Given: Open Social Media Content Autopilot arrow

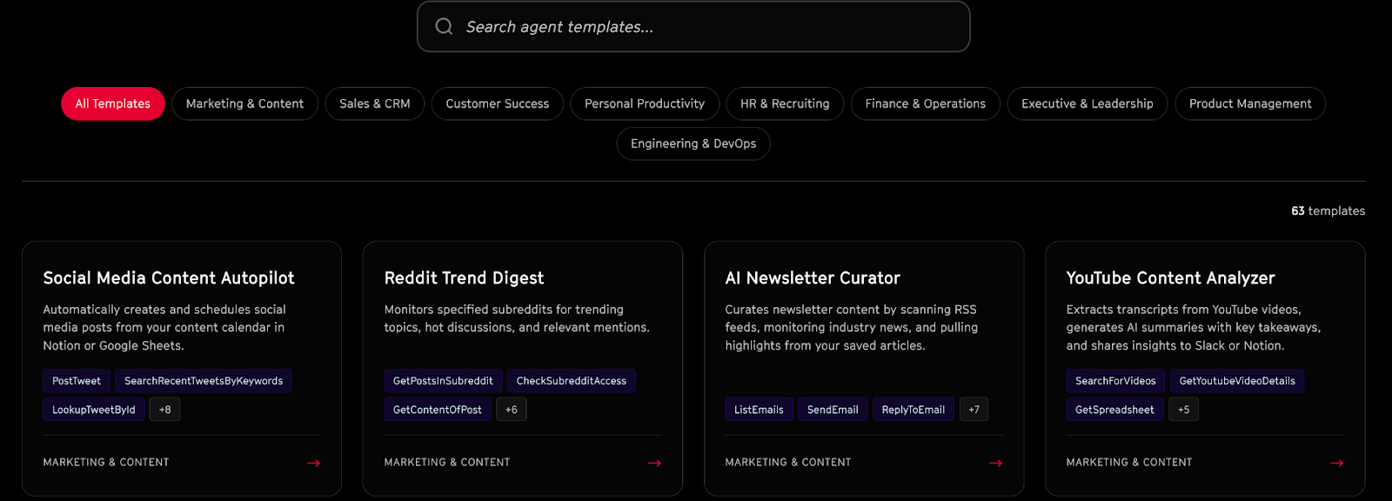Looking at the screenshot, I should click(x=314, y=463).
